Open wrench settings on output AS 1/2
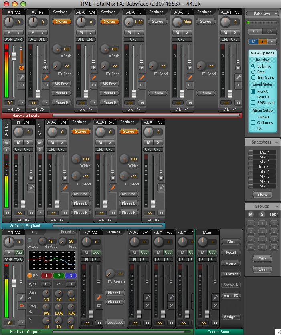 99,297
